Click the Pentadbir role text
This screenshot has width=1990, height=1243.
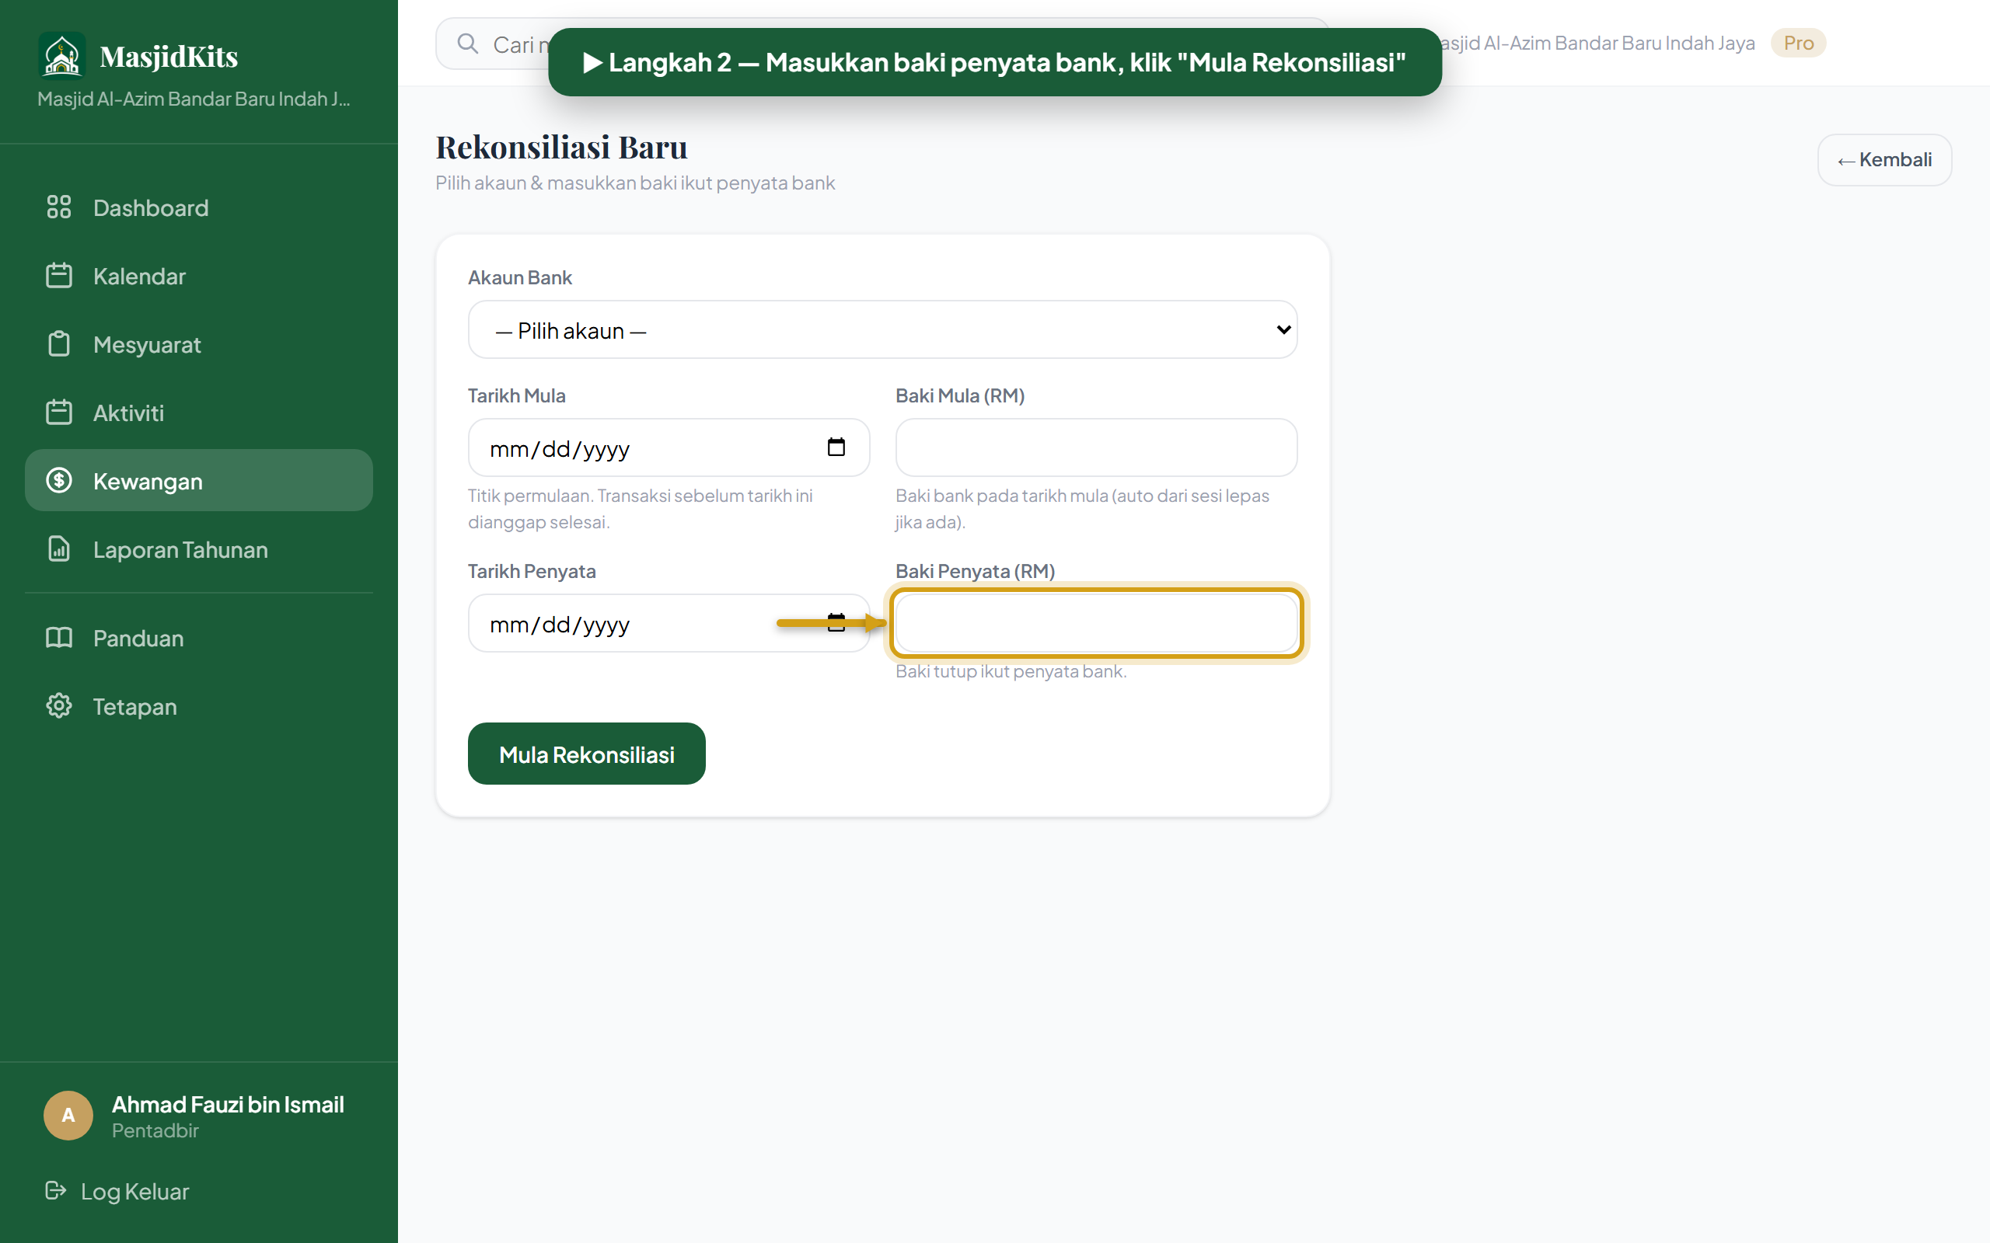155,1130
